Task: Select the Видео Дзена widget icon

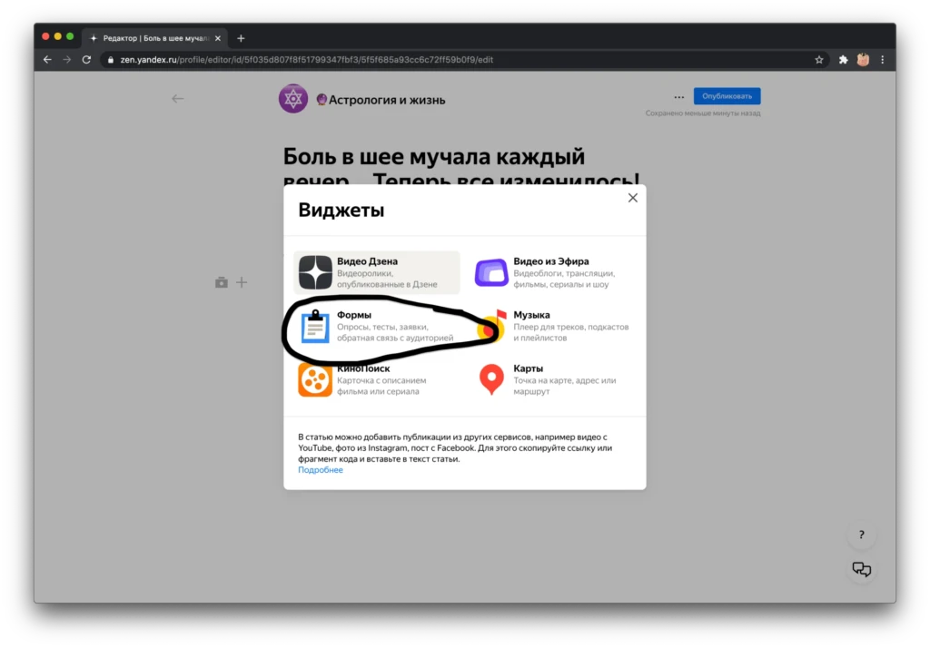Action: click(x=315, y=272)
